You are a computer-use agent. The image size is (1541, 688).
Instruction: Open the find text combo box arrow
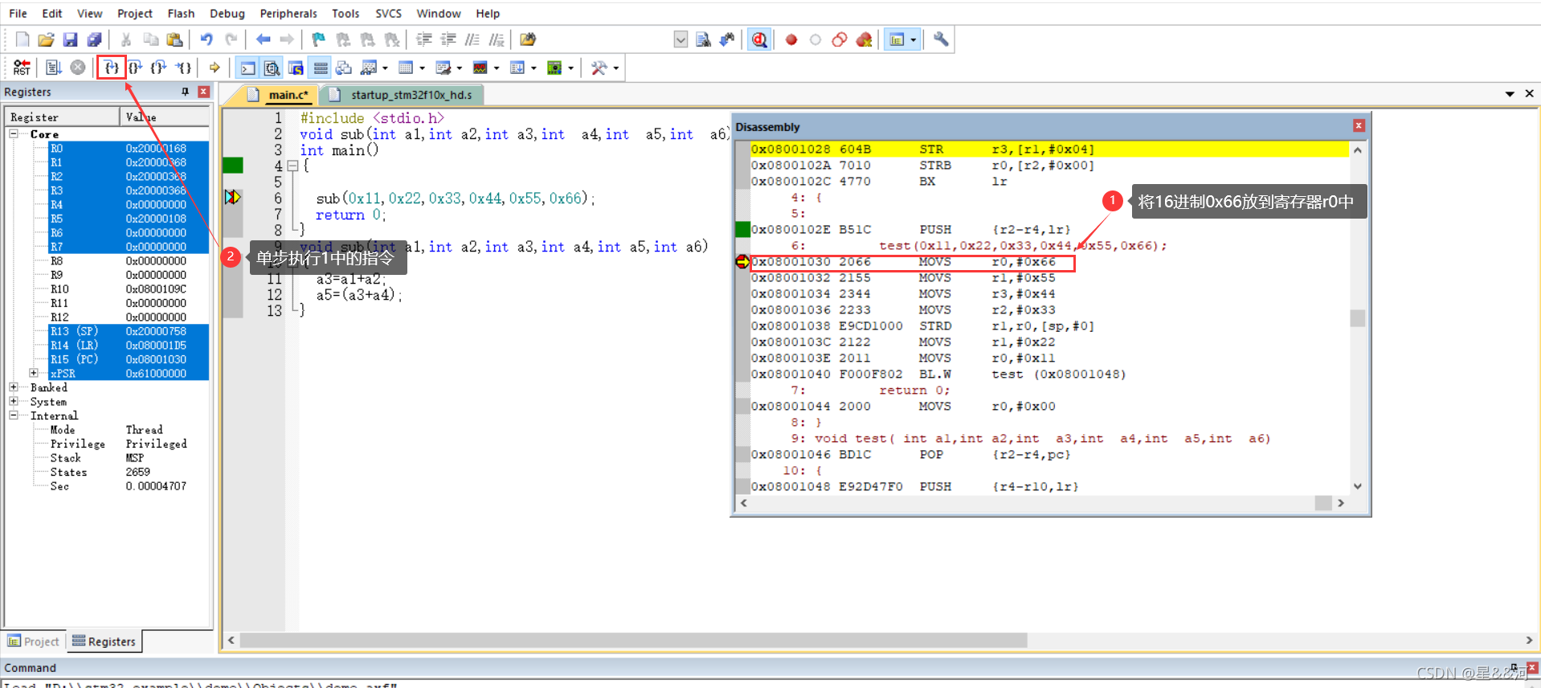(681, 39)
